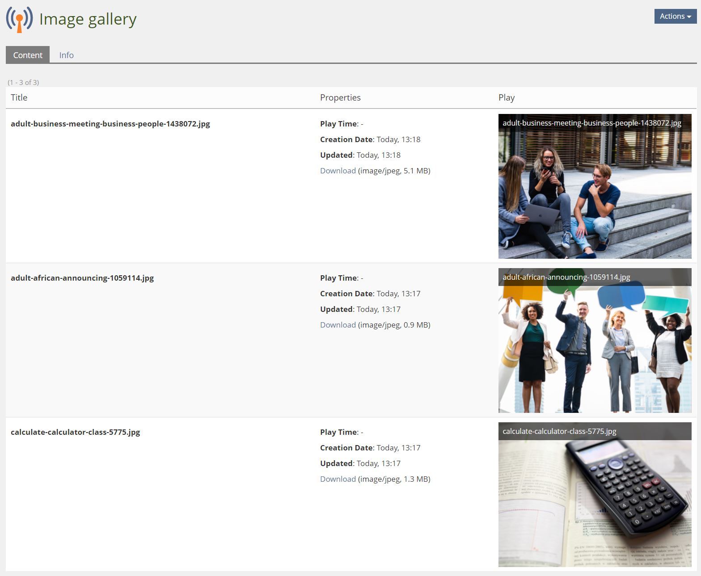Click the podcast antenna logo icon

coord(19,20)
